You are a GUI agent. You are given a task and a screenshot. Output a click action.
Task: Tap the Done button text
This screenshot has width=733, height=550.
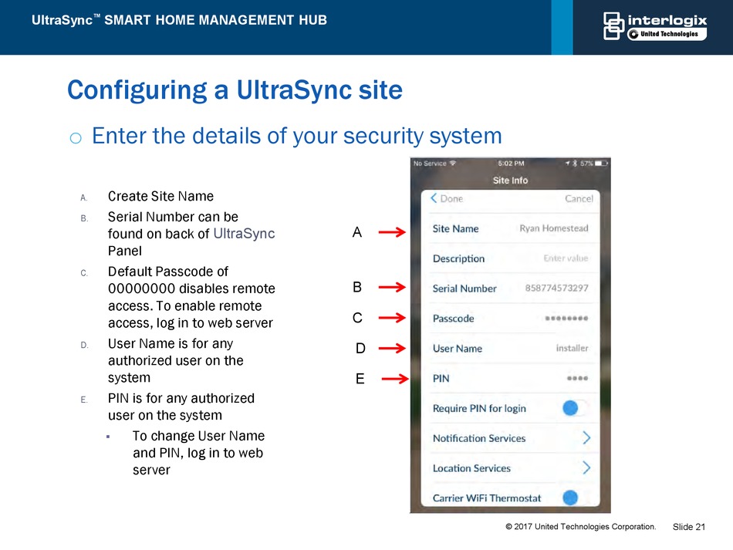[x=451, y=198]
